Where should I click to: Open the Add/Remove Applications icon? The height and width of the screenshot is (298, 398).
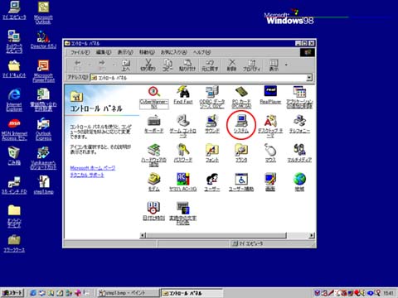click(x=299, y=97)
